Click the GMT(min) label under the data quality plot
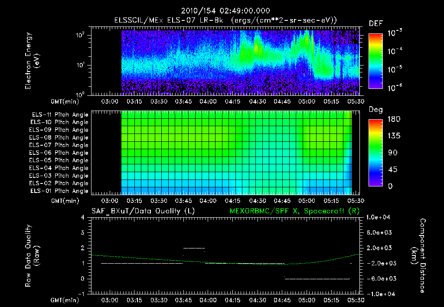This screenshot has height=307, width=444. 65,300
